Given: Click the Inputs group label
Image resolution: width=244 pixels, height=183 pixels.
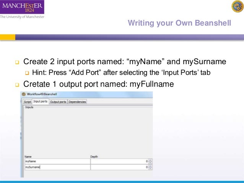Looking at the screenshot, I should click(x=29, y=107).
